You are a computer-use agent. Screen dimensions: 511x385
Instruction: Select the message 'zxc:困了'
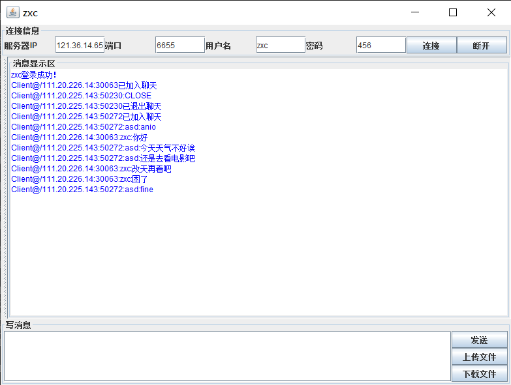tap(80, 179)
